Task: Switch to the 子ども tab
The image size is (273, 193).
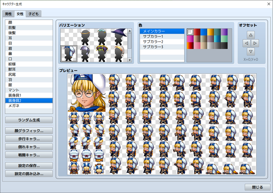Action: tap(34, 14)
